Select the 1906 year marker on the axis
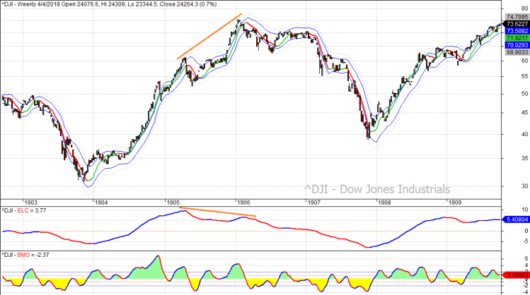530x295 pixels. click(x=243, y=202)
